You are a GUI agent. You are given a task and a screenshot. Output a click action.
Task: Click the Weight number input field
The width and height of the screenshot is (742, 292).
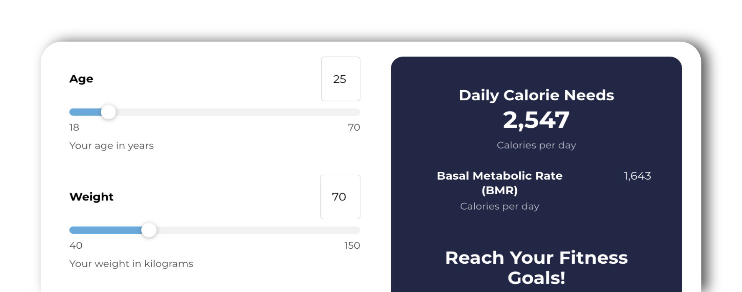pyautogui.click(x=340, y=197)
